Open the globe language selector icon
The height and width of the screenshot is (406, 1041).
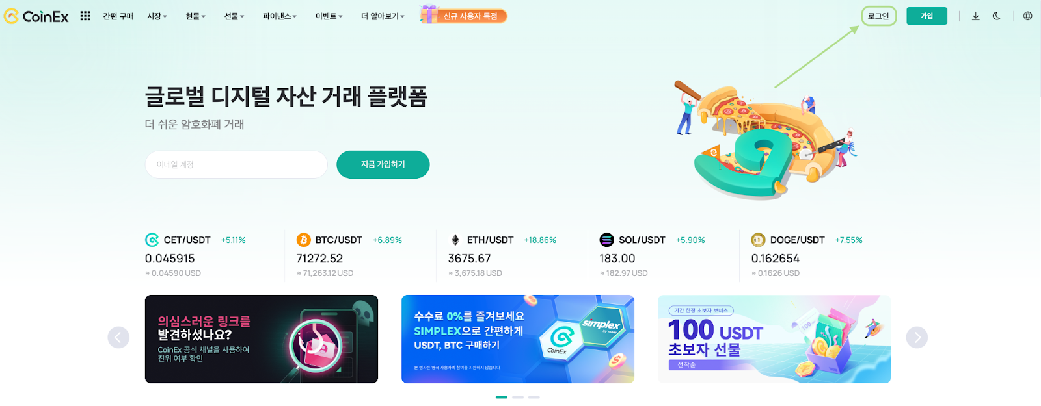pos(1027,16)
